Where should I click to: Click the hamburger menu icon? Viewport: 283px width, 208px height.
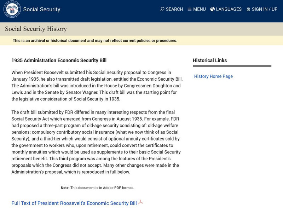[190, 9]
